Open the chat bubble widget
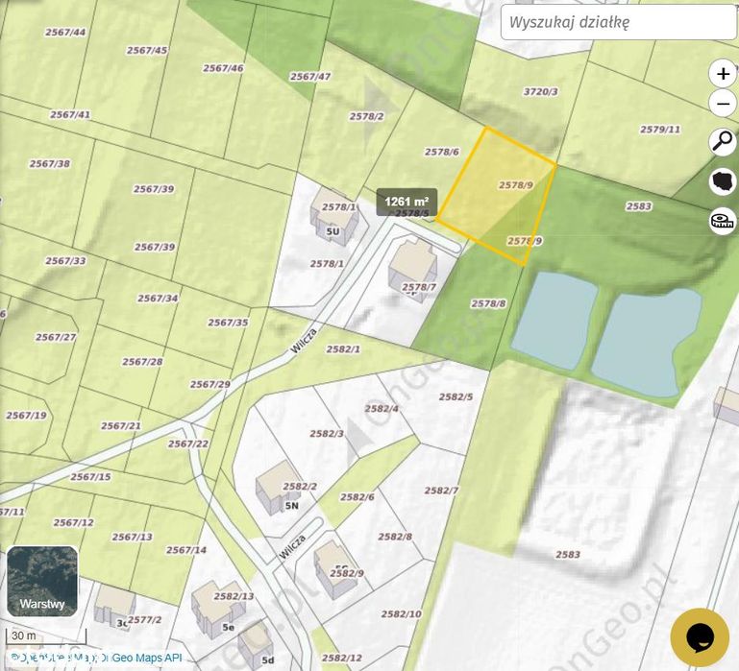Viewport: 739px width, 671px height. [700, 637]
